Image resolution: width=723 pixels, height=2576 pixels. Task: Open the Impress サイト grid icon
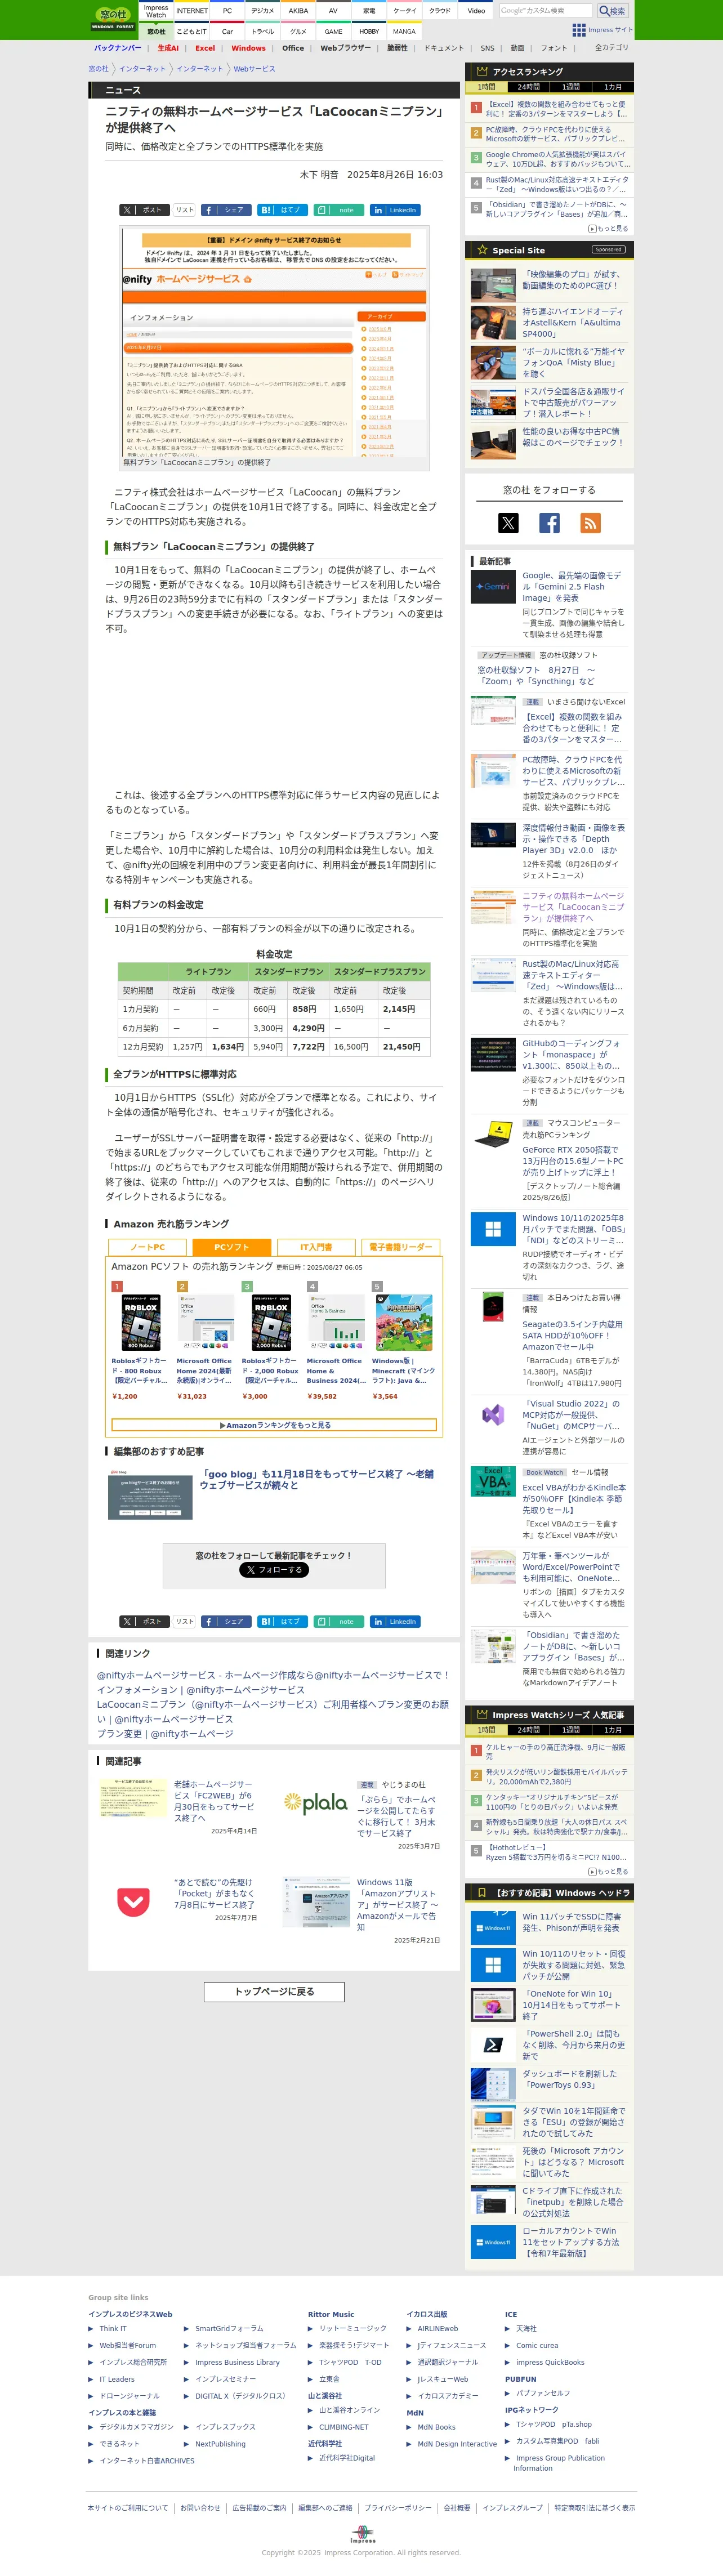click(579, 30)
